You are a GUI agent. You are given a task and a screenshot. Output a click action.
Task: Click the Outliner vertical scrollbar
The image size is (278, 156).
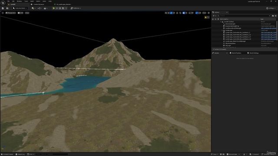277,31
